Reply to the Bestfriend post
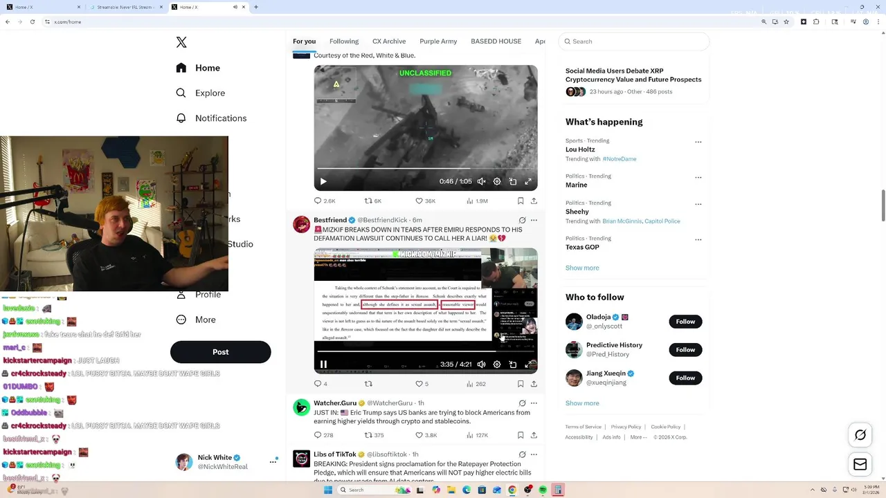 (320, 384)
